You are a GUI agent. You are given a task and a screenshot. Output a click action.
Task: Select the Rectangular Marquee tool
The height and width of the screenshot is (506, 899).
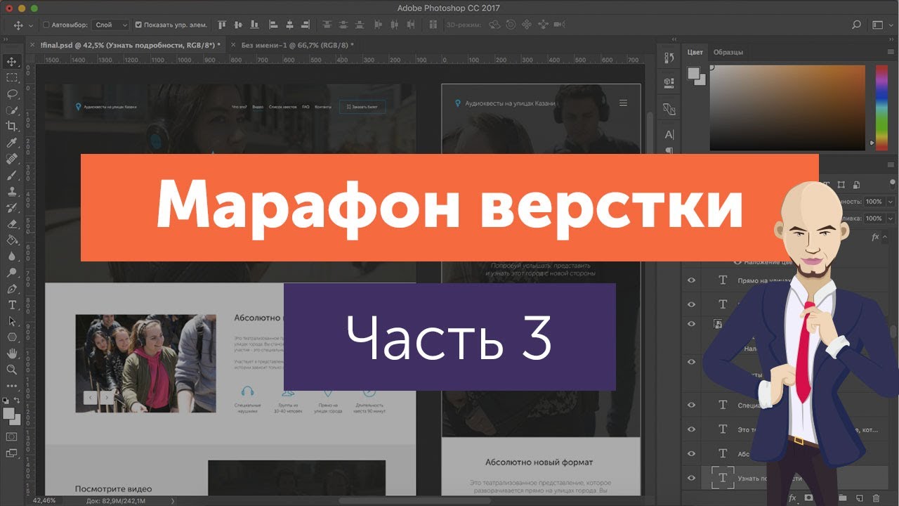11,77
